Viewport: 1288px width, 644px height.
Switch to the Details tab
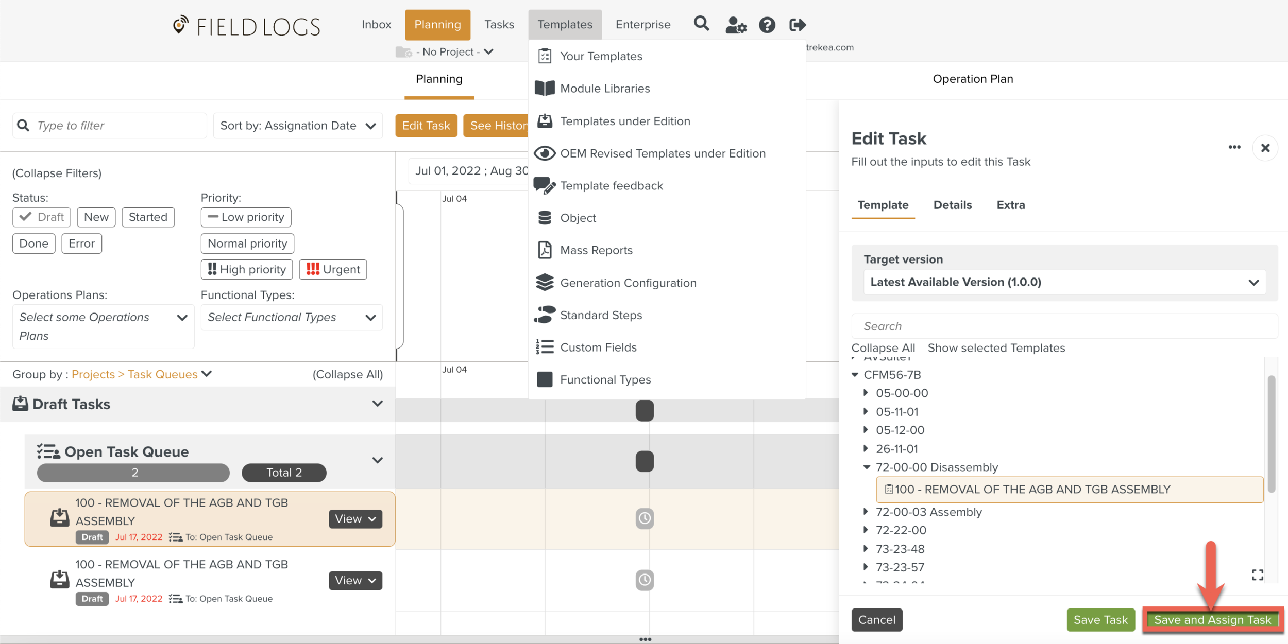[952, 205]
